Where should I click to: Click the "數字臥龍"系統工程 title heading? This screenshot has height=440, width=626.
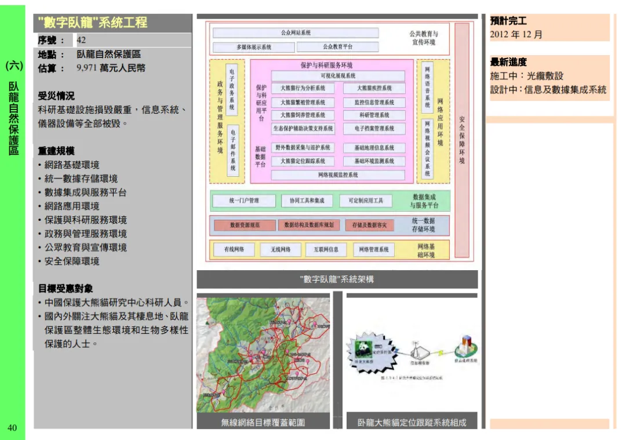[x=93, y=23]
